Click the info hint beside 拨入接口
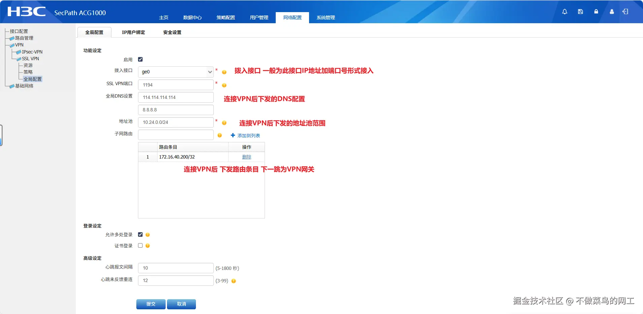643x314 pixels. (x=224, y=72)
